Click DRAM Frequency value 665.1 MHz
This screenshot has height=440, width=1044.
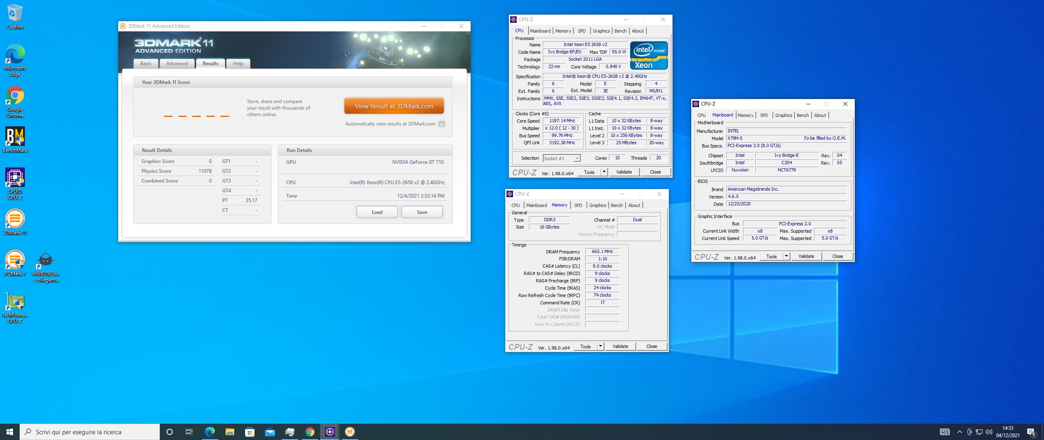coord(602,252)
